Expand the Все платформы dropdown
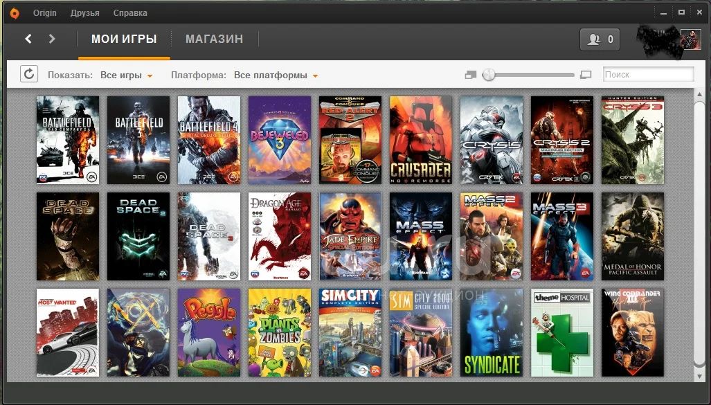The width and height of the screenshot is (711, 405). 276,75
